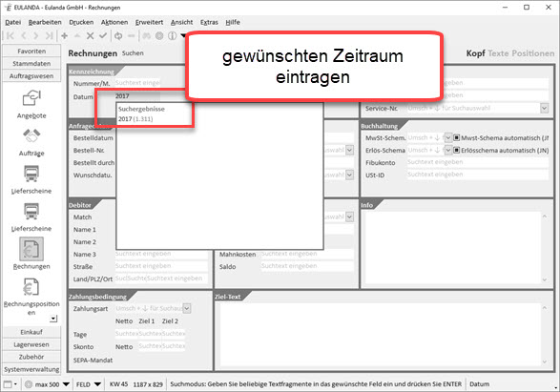Add new record with plus icon
This screenshot has width=560, height=392.
65,35
